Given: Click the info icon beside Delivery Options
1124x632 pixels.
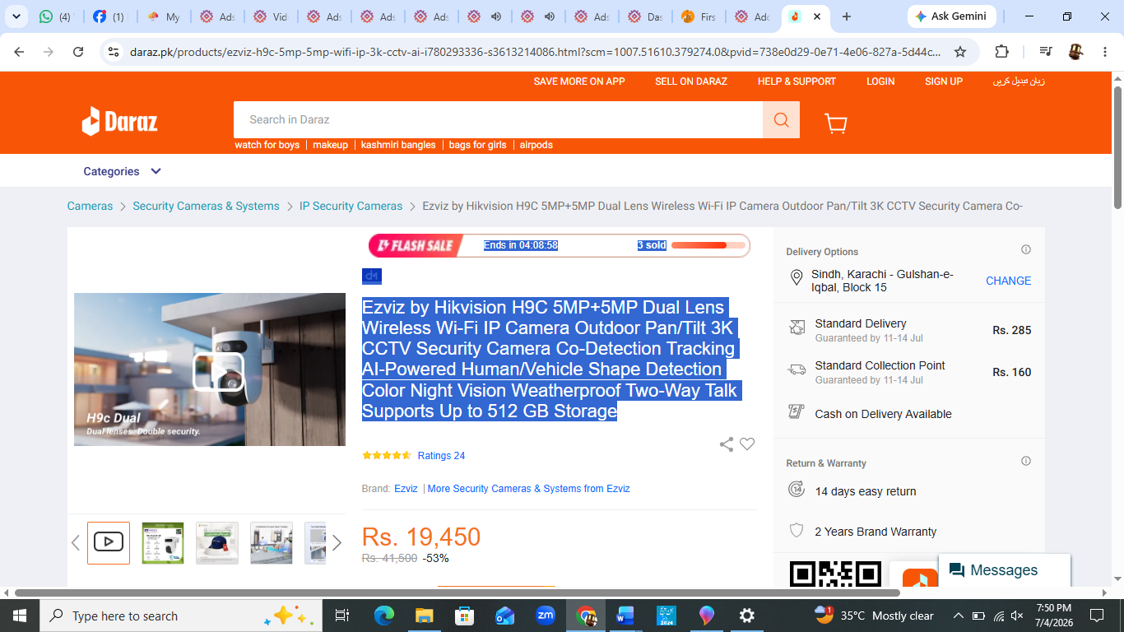Looking at the screenshot, I should click(1026, 249).
